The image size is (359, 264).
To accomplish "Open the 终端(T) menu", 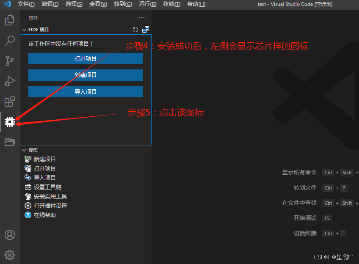I will click(x=172, y=4).
